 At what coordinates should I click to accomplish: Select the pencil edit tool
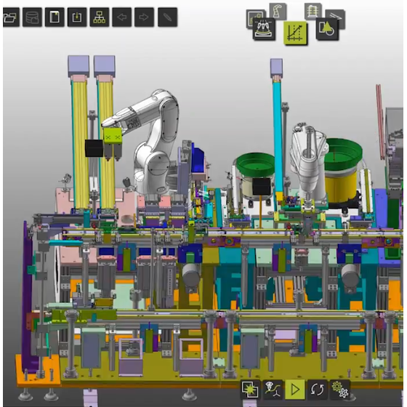(168, 17)
